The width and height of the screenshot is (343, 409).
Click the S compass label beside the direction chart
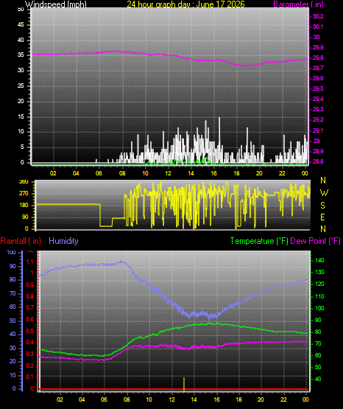pos(322,206)
